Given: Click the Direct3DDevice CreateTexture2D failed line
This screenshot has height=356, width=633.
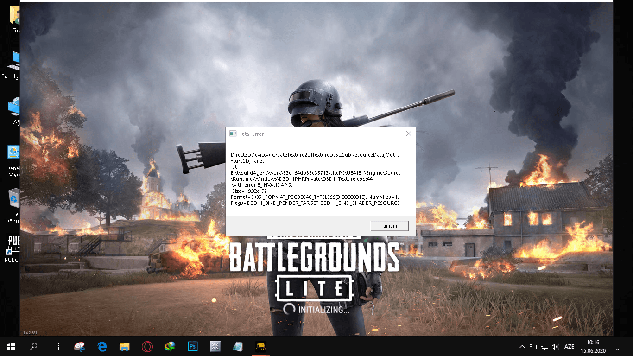Looking at the screenshot, I should tap(315, 157).
